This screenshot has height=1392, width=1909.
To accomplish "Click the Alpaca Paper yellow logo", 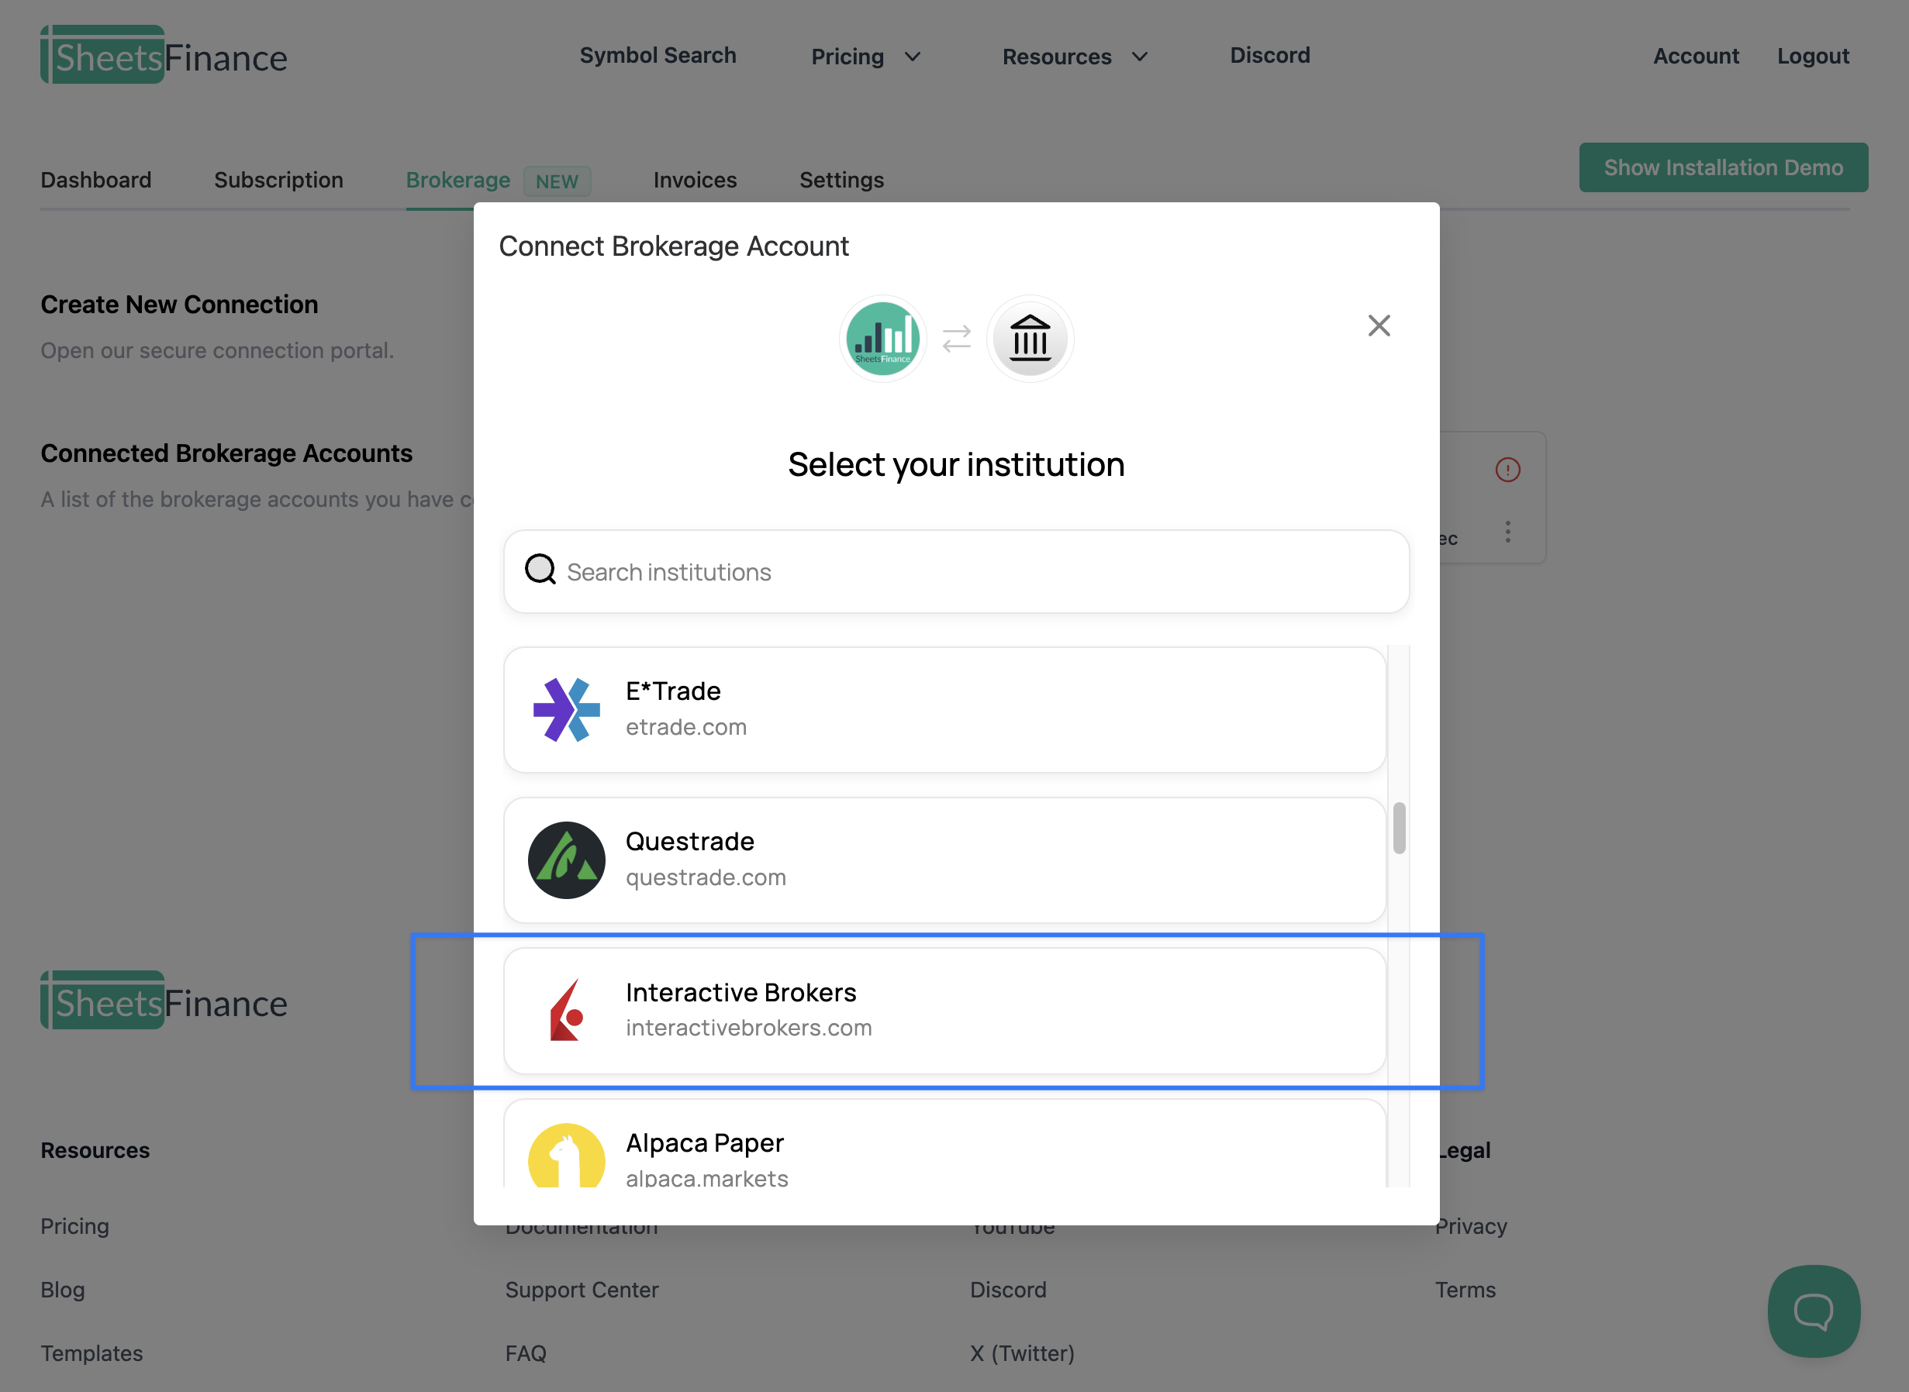I will [x=566, y=1156].
